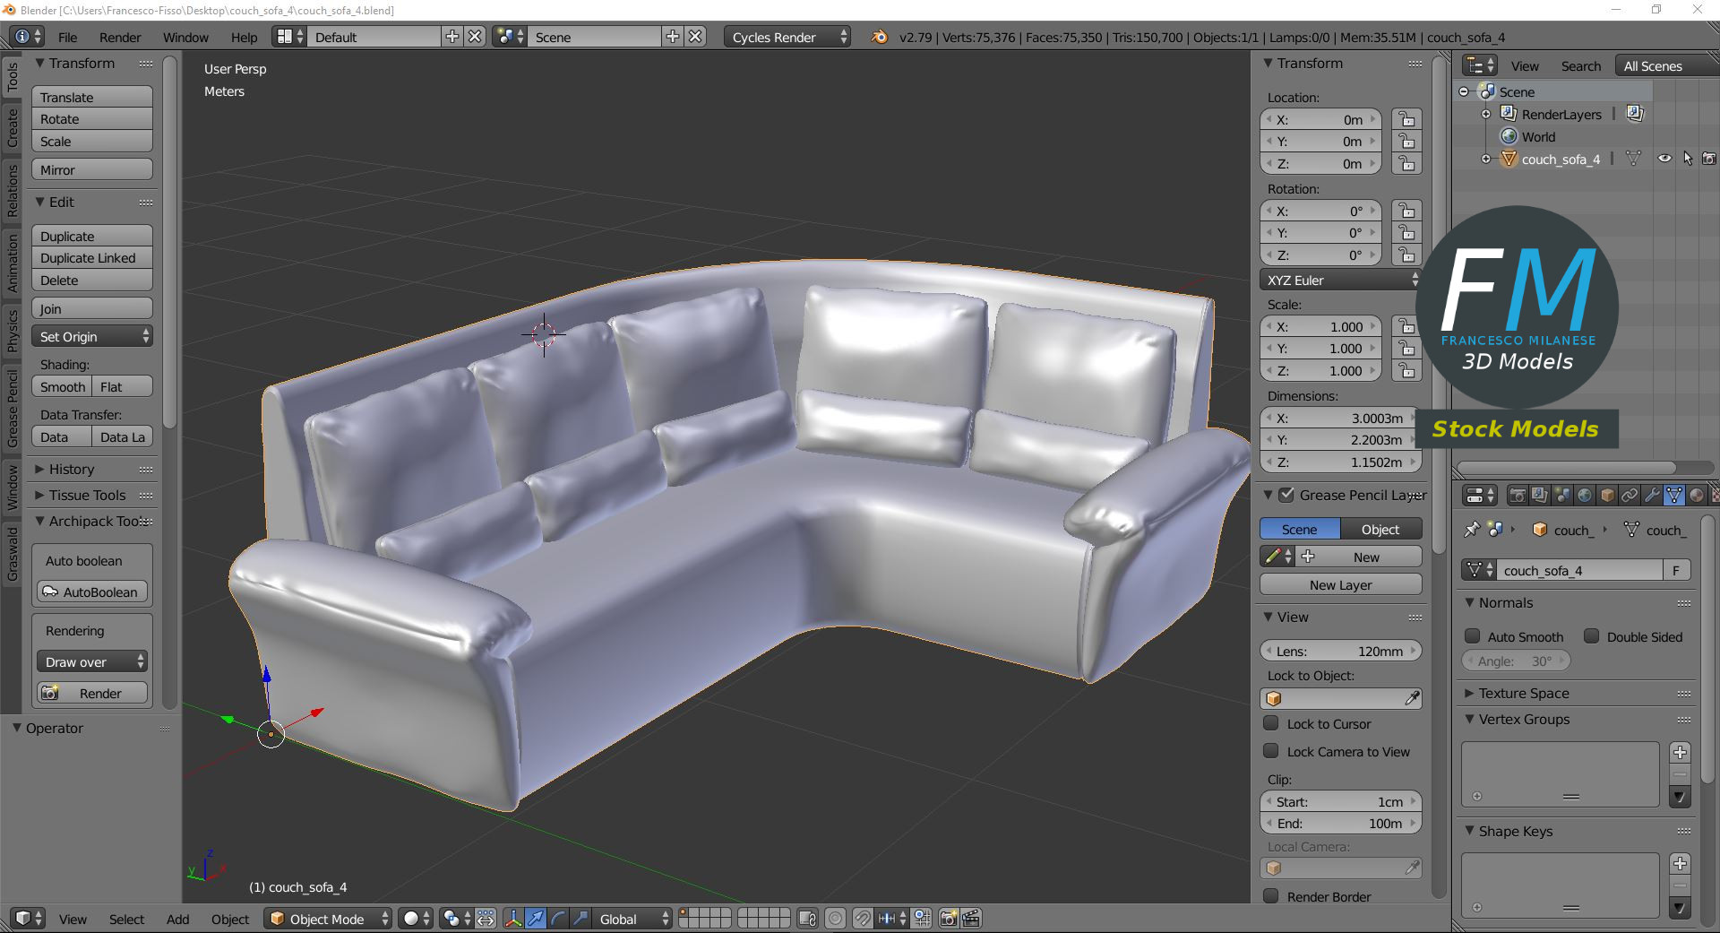1720x933 pixels.
Task: Enable the Render Border checkbox
Action: (x=1270, y=896)
